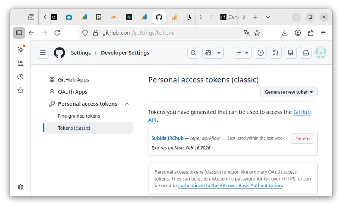Screen dimensions: 342x207
Task: Reload the current page
Action: (57, 33)
